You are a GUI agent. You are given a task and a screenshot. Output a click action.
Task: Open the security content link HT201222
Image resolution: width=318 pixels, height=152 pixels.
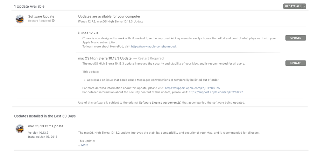click(216, 92)
